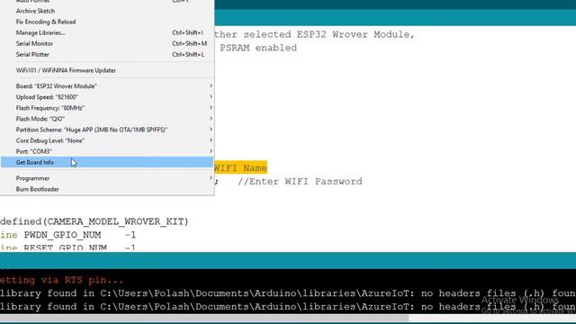Launch the Serial Plotter
Viewport: 576px width, 324px height.
[107, 54]
